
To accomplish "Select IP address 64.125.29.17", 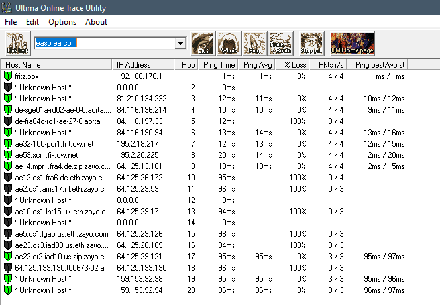I will [138, 212].
